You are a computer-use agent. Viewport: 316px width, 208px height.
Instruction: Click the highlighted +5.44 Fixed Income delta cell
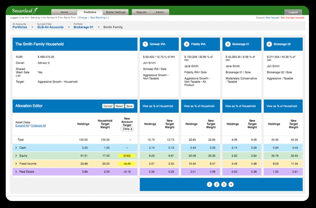pyautogui.click(x=127, y=164)
